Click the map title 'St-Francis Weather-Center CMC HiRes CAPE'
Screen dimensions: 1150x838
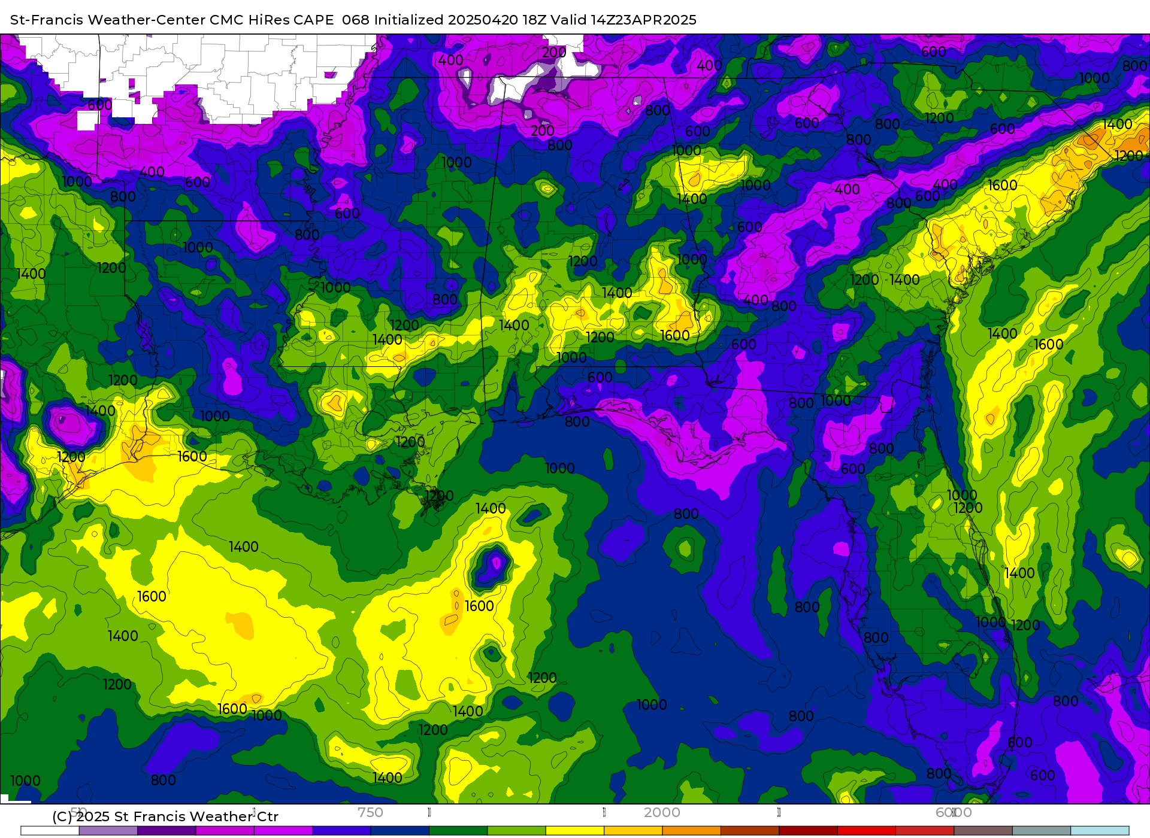172,20
